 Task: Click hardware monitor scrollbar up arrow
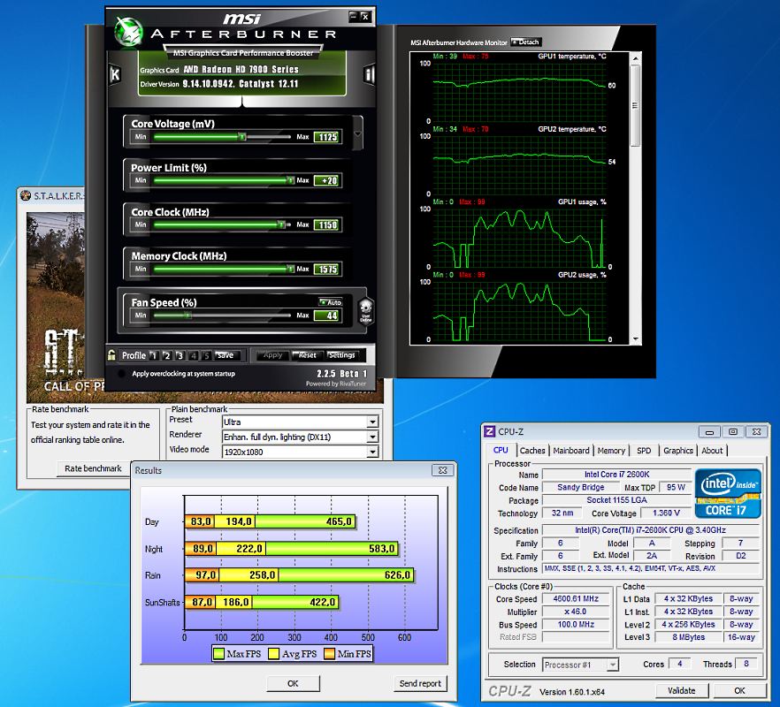tap(635, 58)
